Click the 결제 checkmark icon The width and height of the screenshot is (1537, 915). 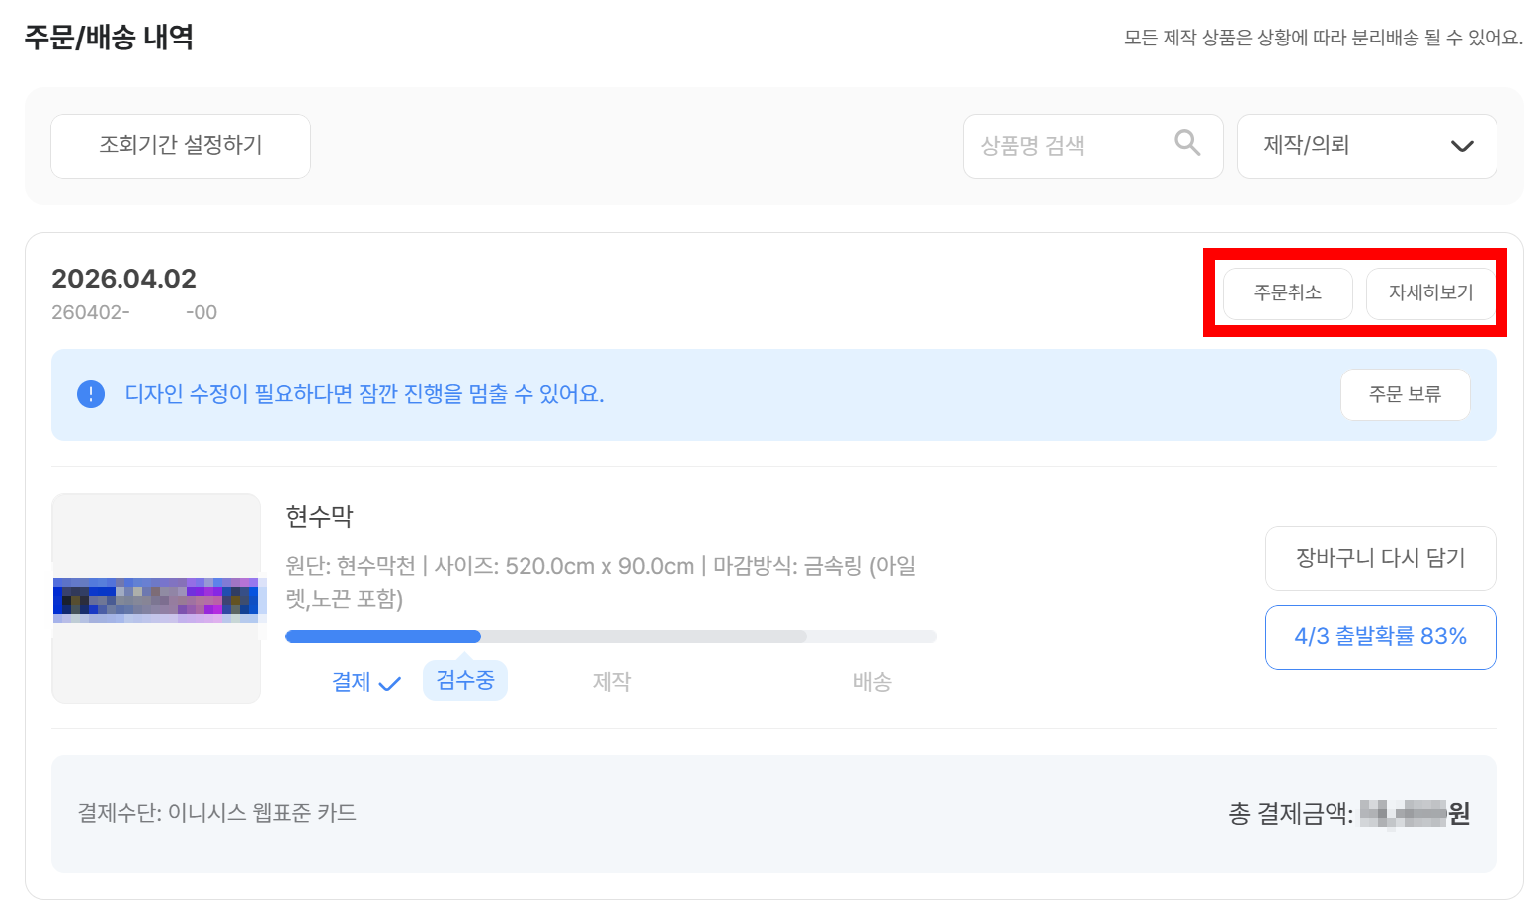tap(390, 683)
